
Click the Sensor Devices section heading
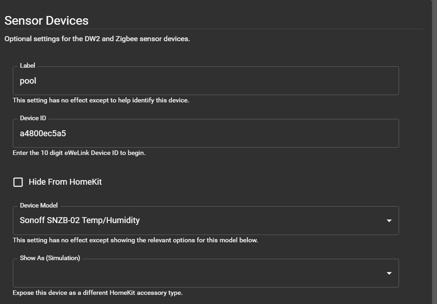[x=47, y=21]
